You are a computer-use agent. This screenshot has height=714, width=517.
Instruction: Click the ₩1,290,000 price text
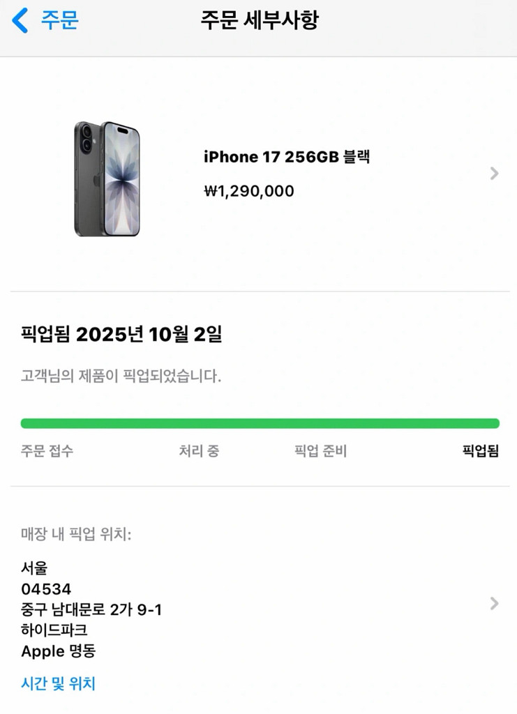pyautogui.click(x=248, y=191)
